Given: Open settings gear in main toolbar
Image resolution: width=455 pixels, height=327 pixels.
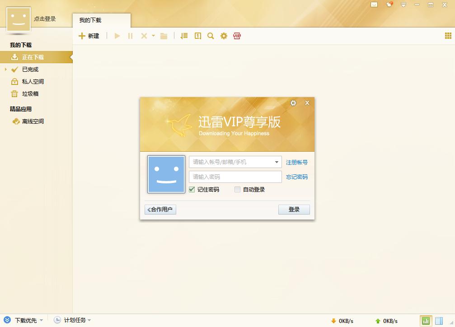Looking at the screenshot, I should tap(224, 36).
